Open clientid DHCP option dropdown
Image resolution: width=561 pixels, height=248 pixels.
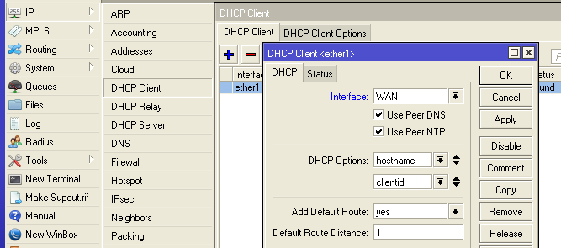(x=440, y=182)
